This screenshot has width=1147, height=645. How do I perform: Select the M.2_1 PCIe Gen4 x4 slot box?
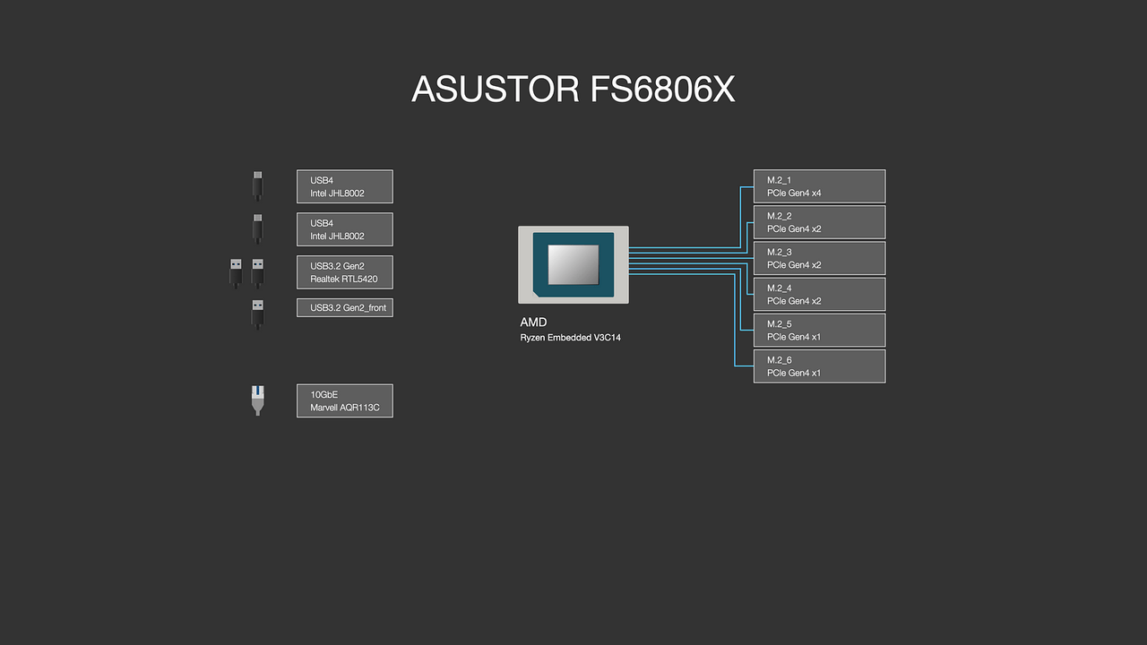(819, 185)
